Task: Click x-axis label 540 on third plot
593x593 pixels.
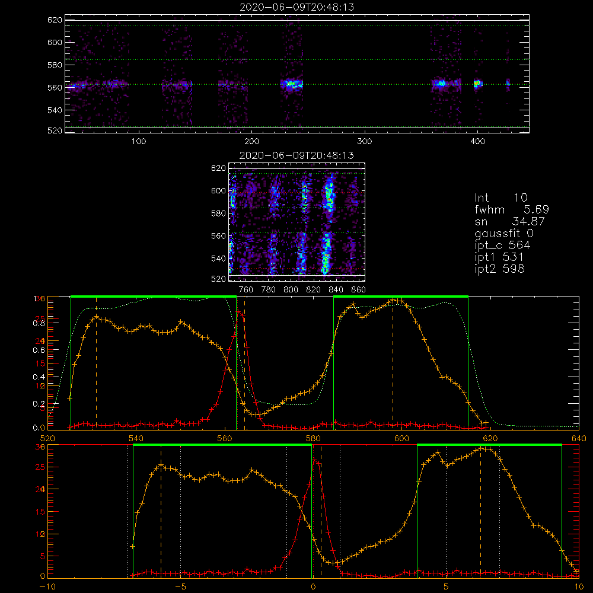Action: point(136,439)
